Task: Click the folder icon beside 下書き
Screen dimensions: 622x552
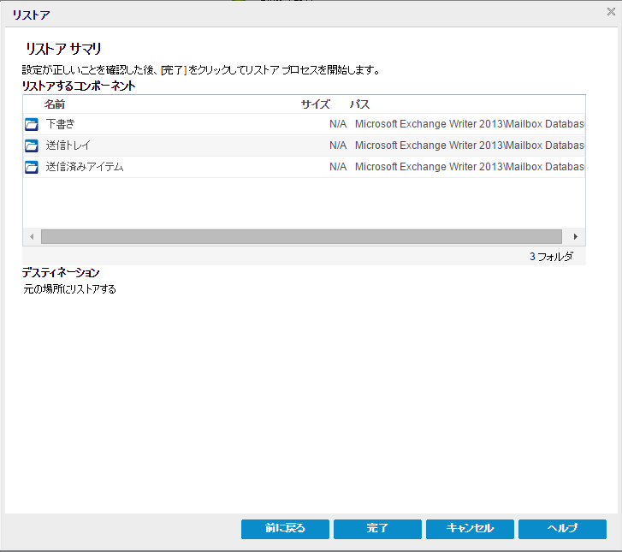Action: [32, 124]
